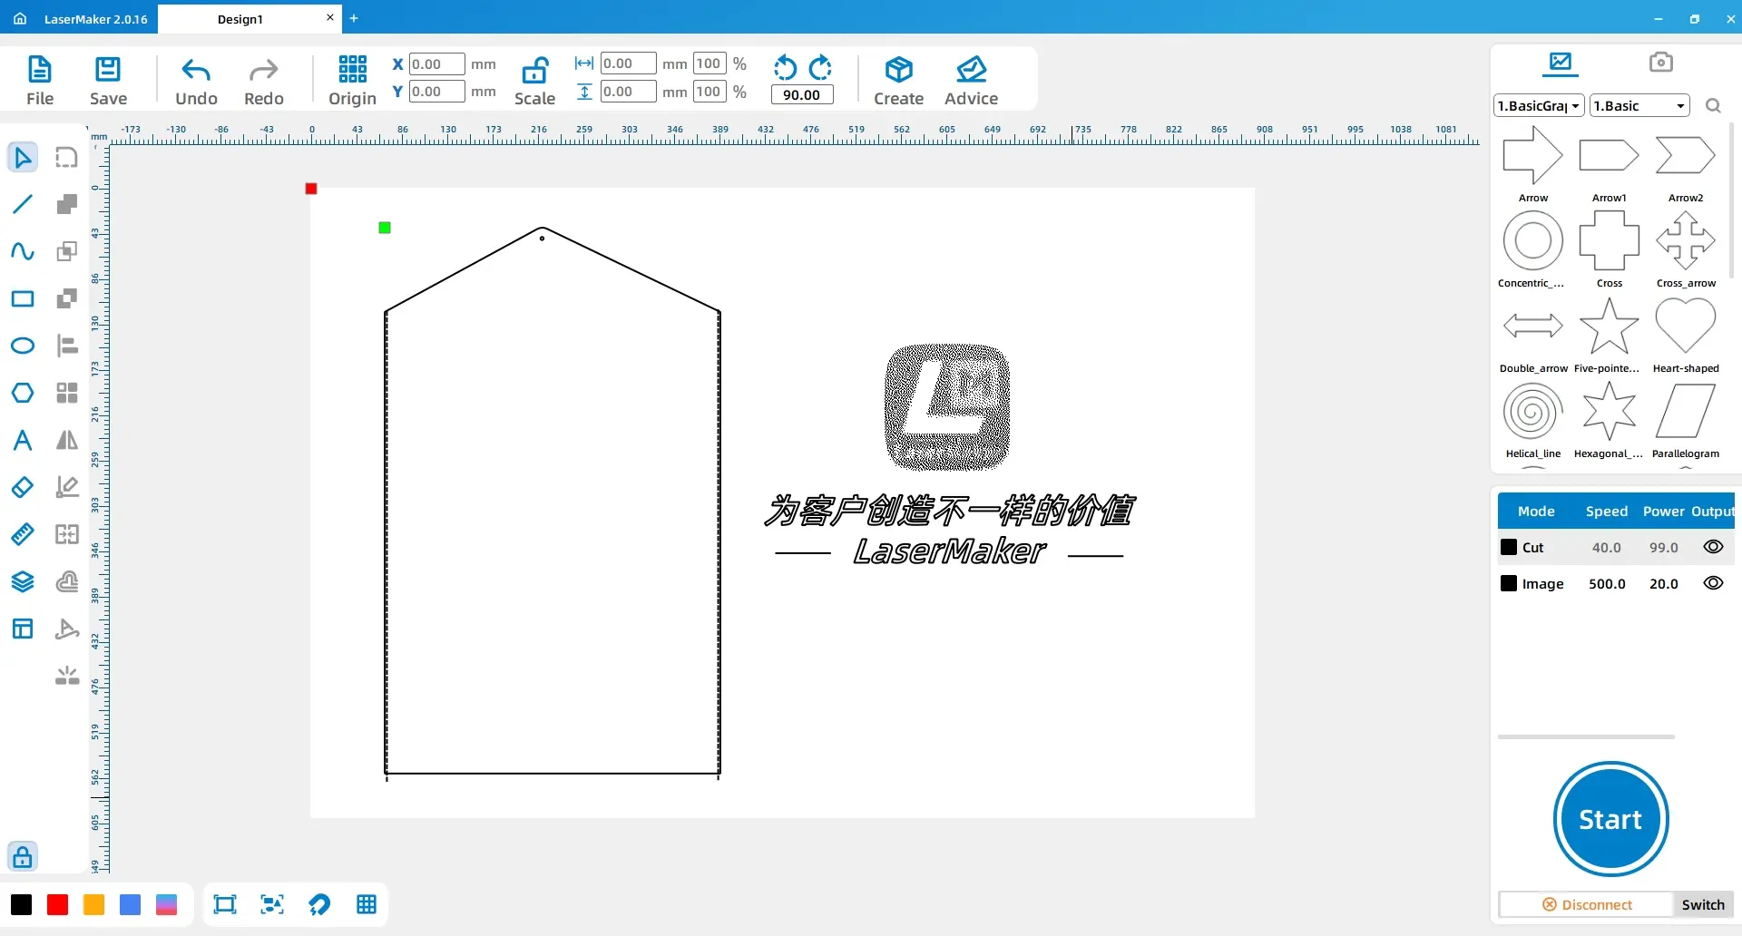Select the red color swatch
This screenshot has height=936, width=1742.
58,904
